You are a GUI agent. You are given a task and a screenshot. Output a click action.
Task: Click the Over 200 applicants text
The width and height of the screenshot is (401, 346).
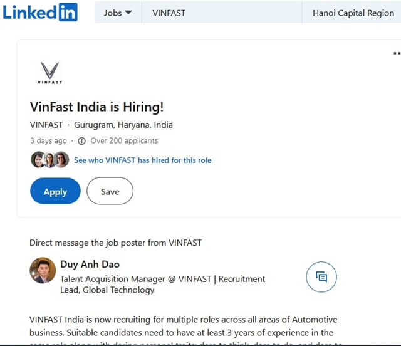[x=124, y=141]
